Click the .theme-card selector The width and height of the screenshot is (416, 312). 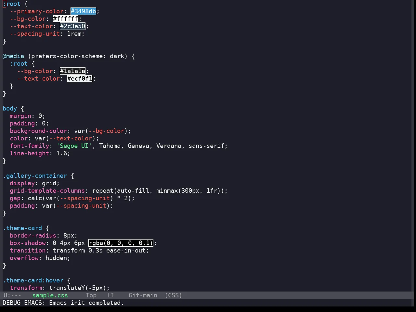coord(22,228)
